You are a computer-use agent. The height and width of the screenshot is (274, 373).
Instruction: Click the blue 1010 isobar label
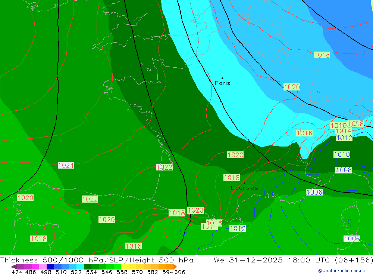click(x=342, y=154)
